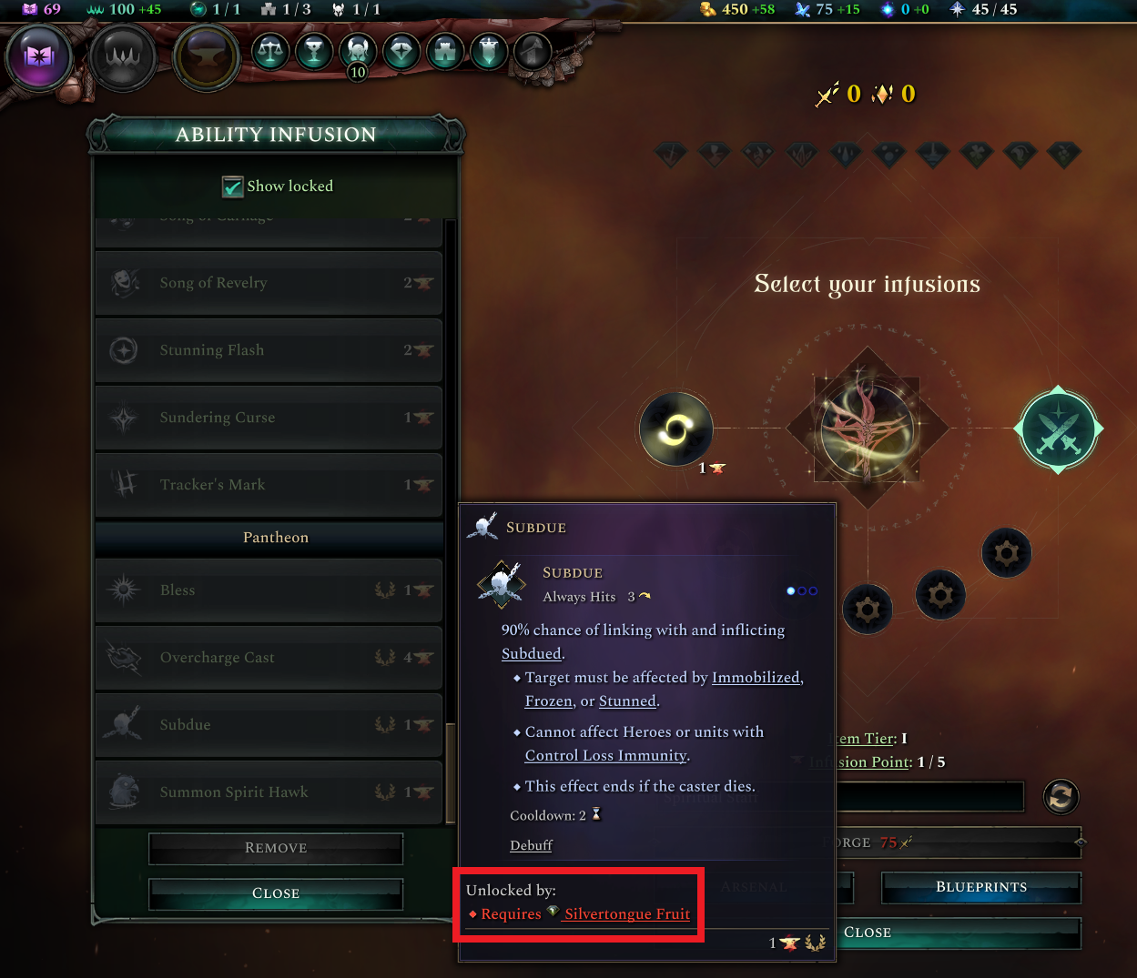Click the yellow swirl infusion node
1137x978 pixels.
click(x=675, y=429)
